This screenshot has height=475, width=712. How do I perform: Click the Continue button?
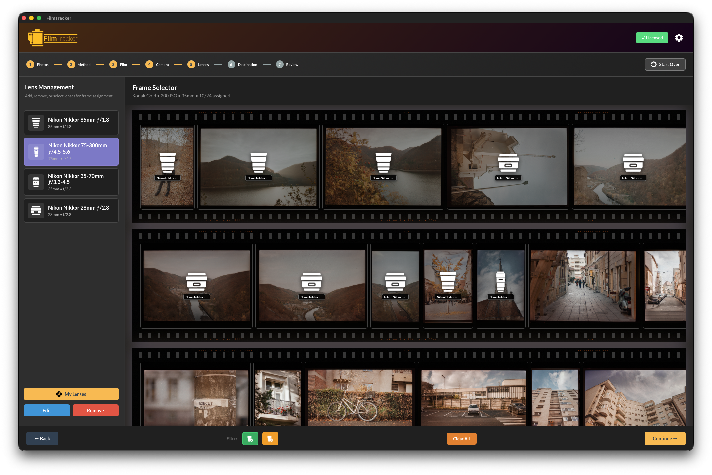pyautogui.click(x=664, y=438)
